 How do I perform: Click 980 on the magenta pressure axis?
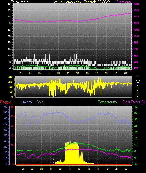click(136, 62)
